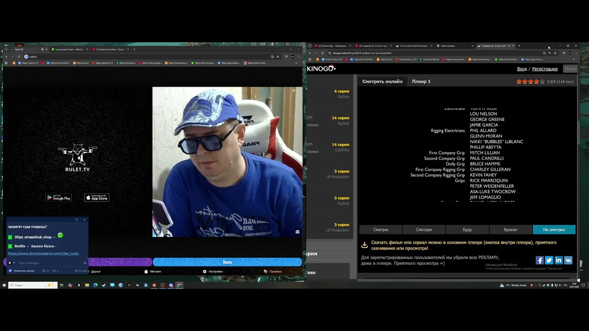Select 14 серия ColdFilm episode
This screenshot has height=331, width=589.
tap(341, 147)
